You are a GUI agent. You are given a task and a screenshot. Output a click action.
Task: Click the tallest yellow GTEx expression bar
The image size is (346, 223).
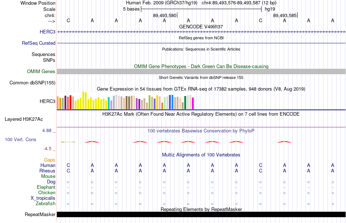[83, 100]
